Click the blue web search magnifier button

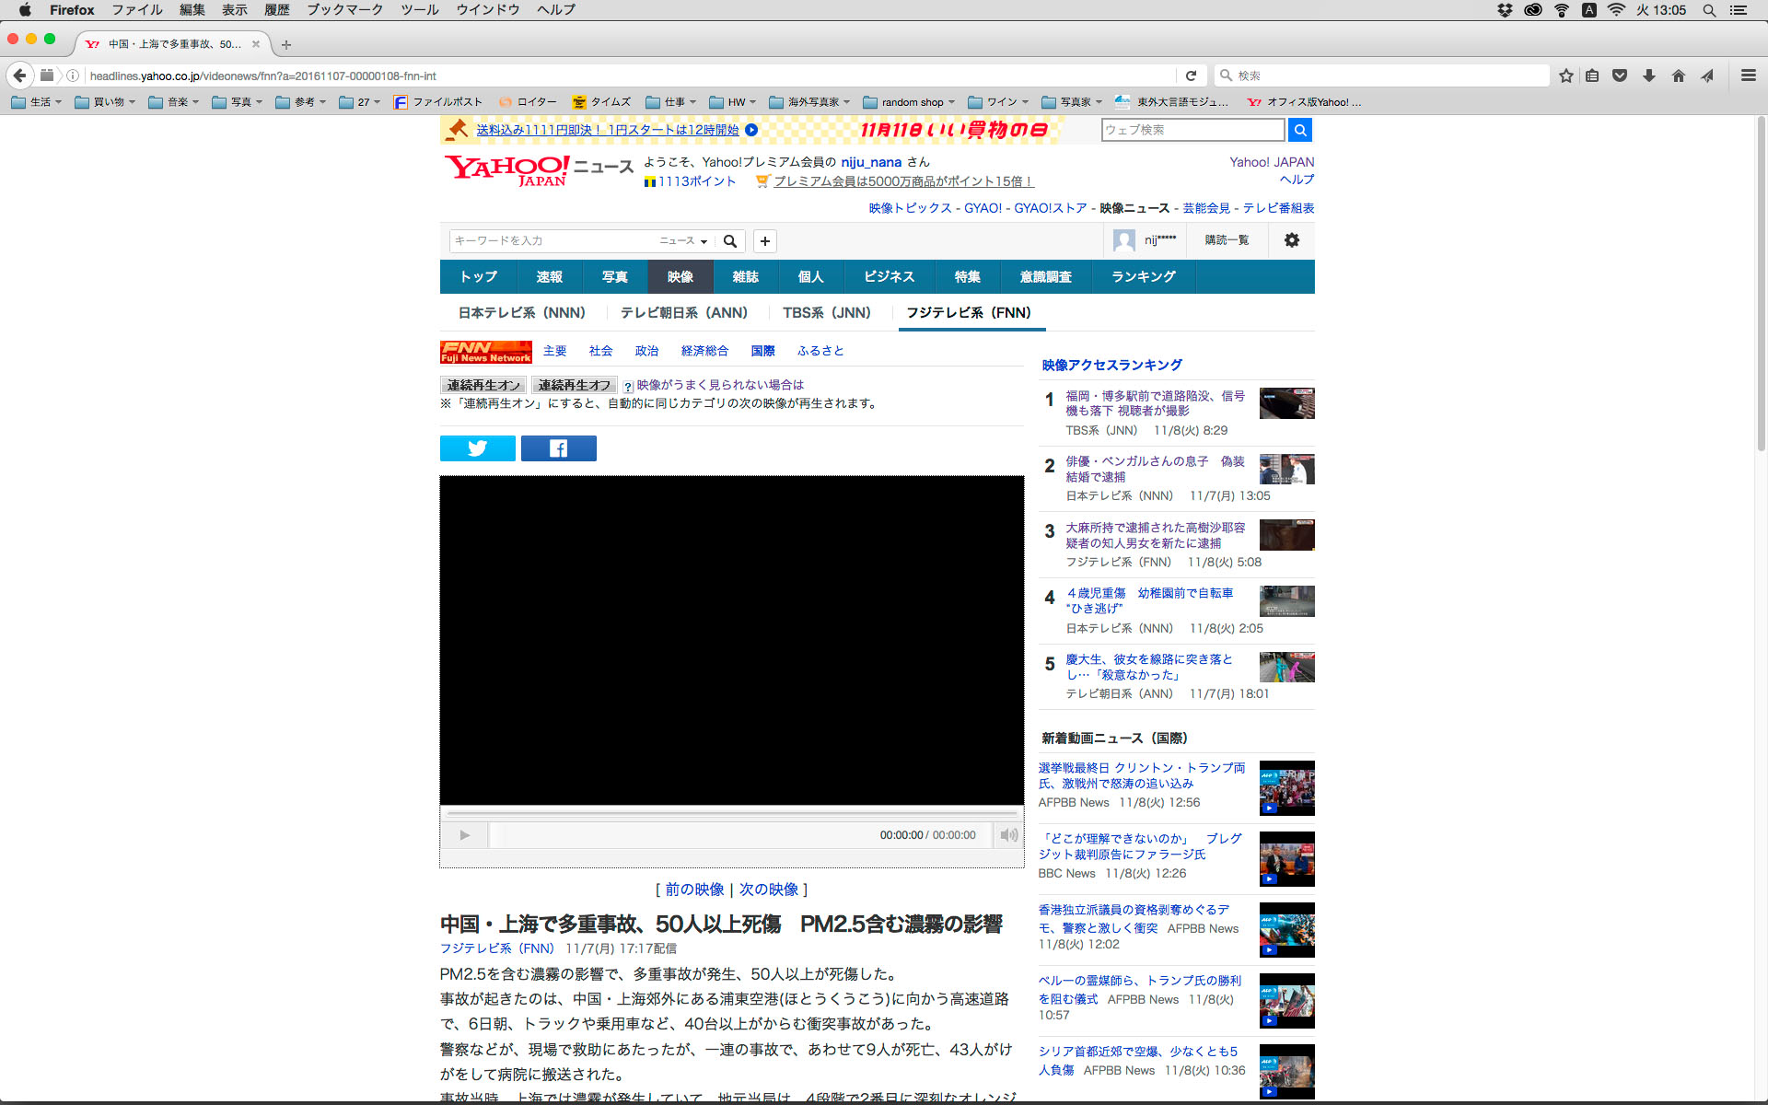click(x=1299, y=130)
